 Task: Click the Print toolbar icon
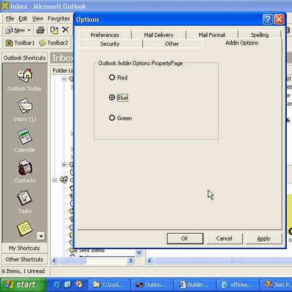click(40, 30)
